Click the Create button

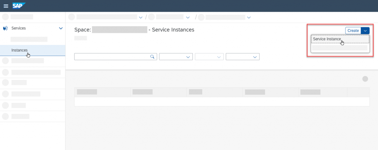(353, 31)
